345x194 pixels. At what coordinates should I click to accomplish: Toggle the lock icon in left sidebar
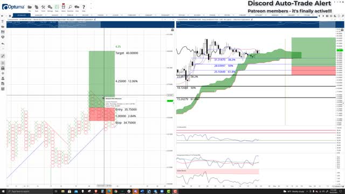[x=3, y=68]
